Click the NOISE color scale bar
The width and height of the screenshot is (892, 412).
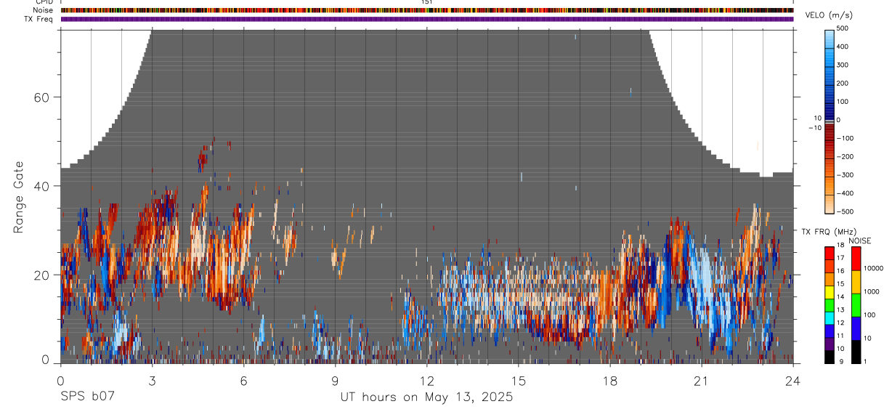855,305
